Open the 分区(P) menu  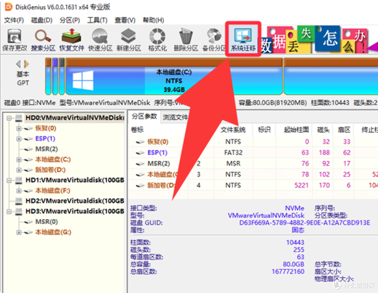pyautogui.click(x=70, y=20)
